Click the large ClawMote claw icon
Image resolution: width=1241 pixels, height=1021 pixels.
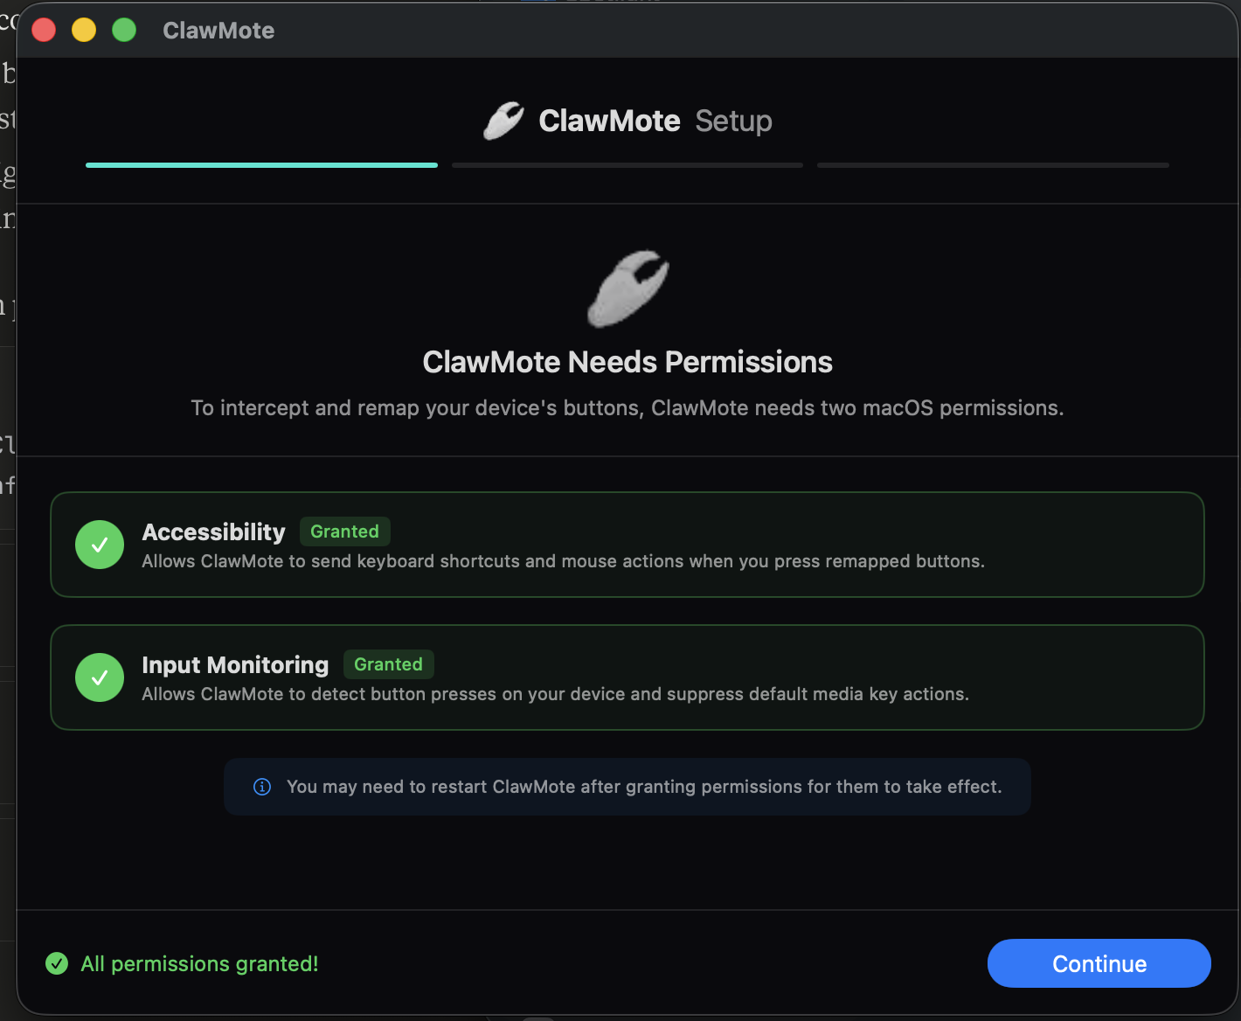point(627,289)
